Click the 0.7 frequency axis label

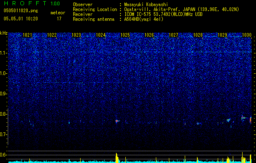pyautogui.click(x=3, y=134)
